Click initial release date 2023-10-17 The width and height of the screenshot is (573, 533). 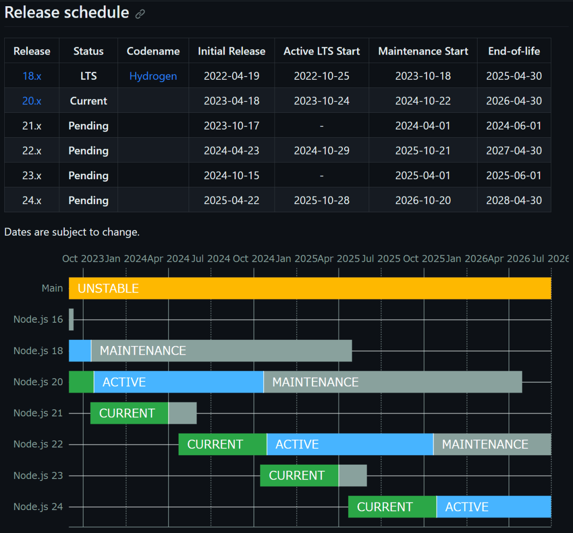232,126
